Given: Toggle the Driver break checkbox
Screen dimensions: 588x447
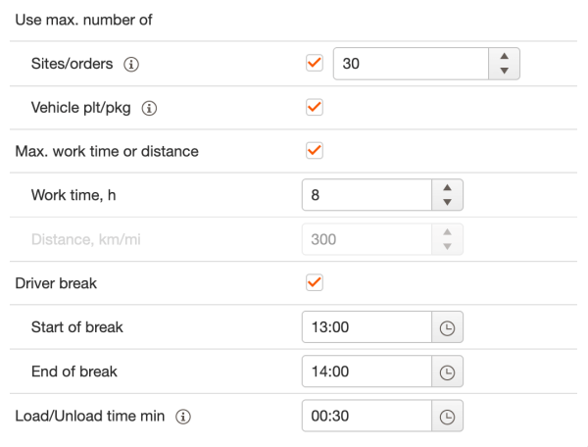Looking at the screenshot, I should [x=315, y=282].
